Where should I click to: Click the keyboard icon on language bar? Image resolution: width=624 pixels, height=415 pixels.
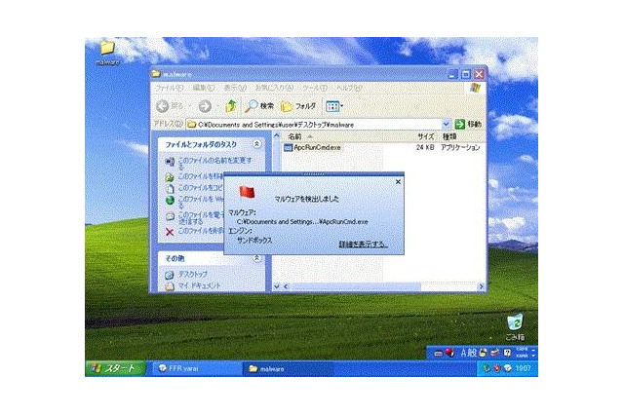tap(438, 353)
